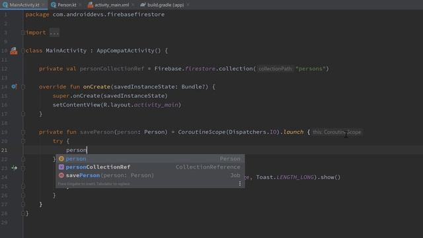Collapse the savePerson function fold

tap(23, 132)
